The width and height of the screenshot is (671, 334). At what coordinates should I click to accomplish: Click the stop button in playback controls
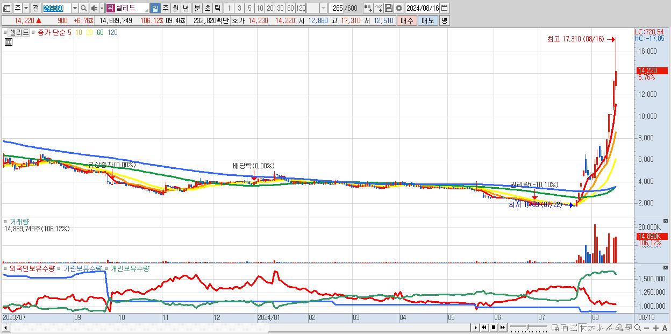pos(494,327)
